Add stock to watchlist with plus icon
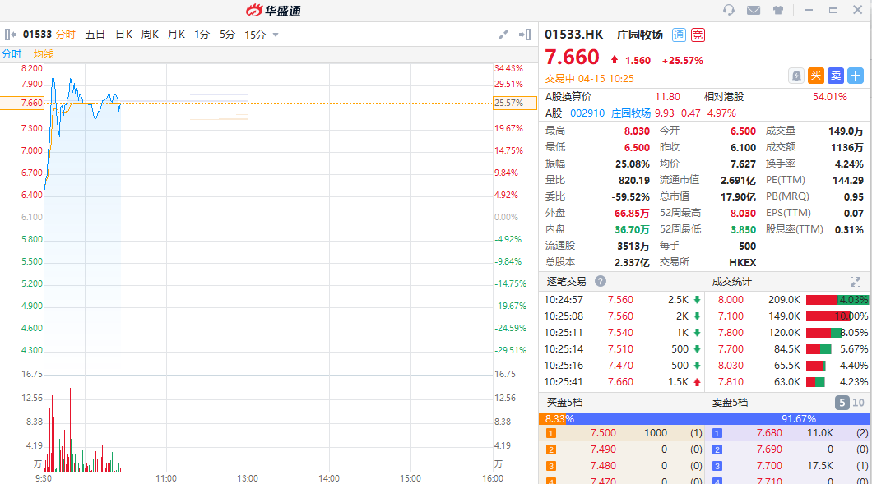 point(856,76)
